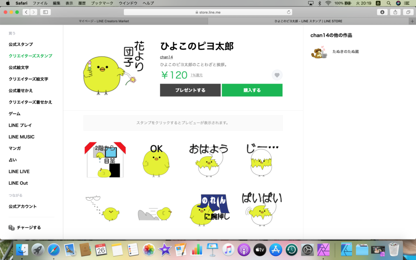
Task: Preview the じー… sticker
Action: (262, 160)
